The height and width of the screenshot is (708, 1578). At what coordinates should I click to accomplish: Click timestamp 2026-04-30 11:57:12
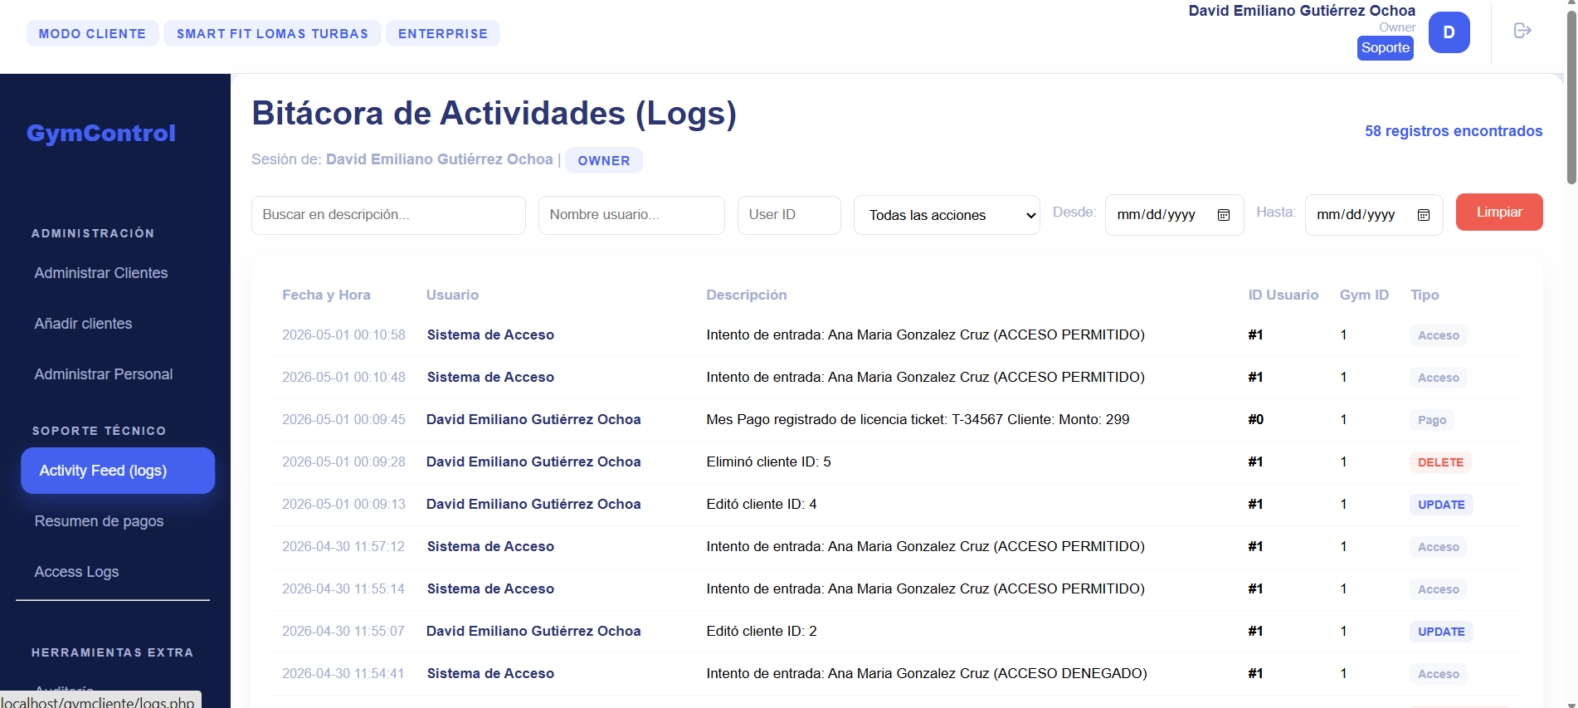343,547
